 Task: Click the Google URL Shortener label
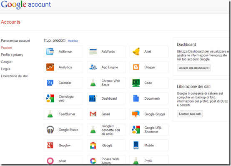(153, 130)
